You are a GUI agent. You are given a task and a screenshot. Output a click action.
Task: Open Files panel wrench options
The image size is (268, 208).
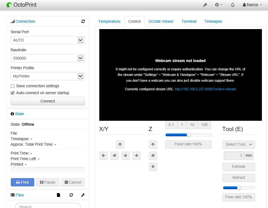83,195
